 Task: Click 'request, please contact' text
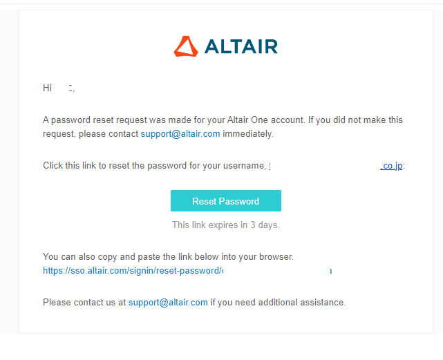coord(91,133)
